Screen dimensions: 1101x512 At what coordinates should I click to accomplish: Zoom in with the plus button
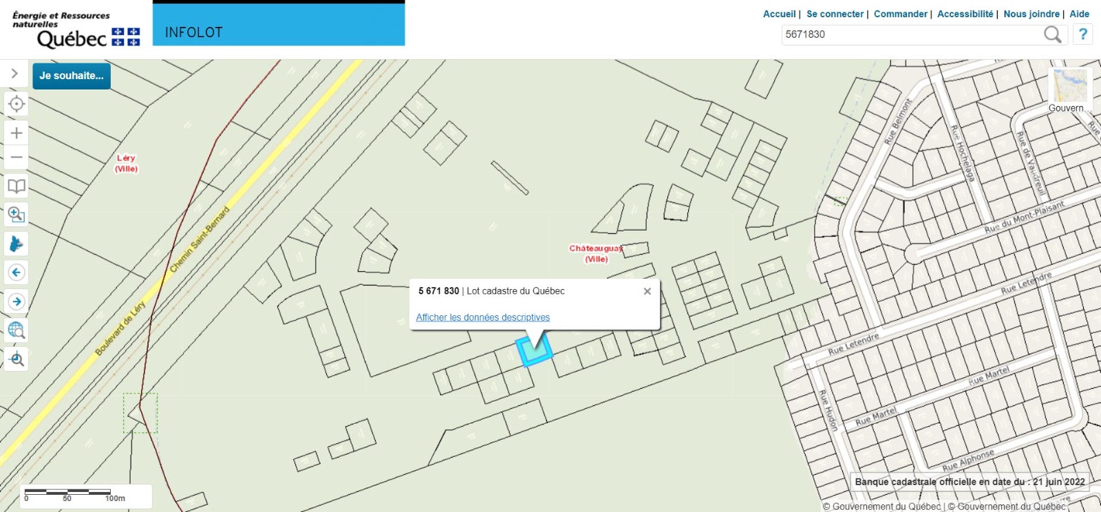(x=17, y=133)
